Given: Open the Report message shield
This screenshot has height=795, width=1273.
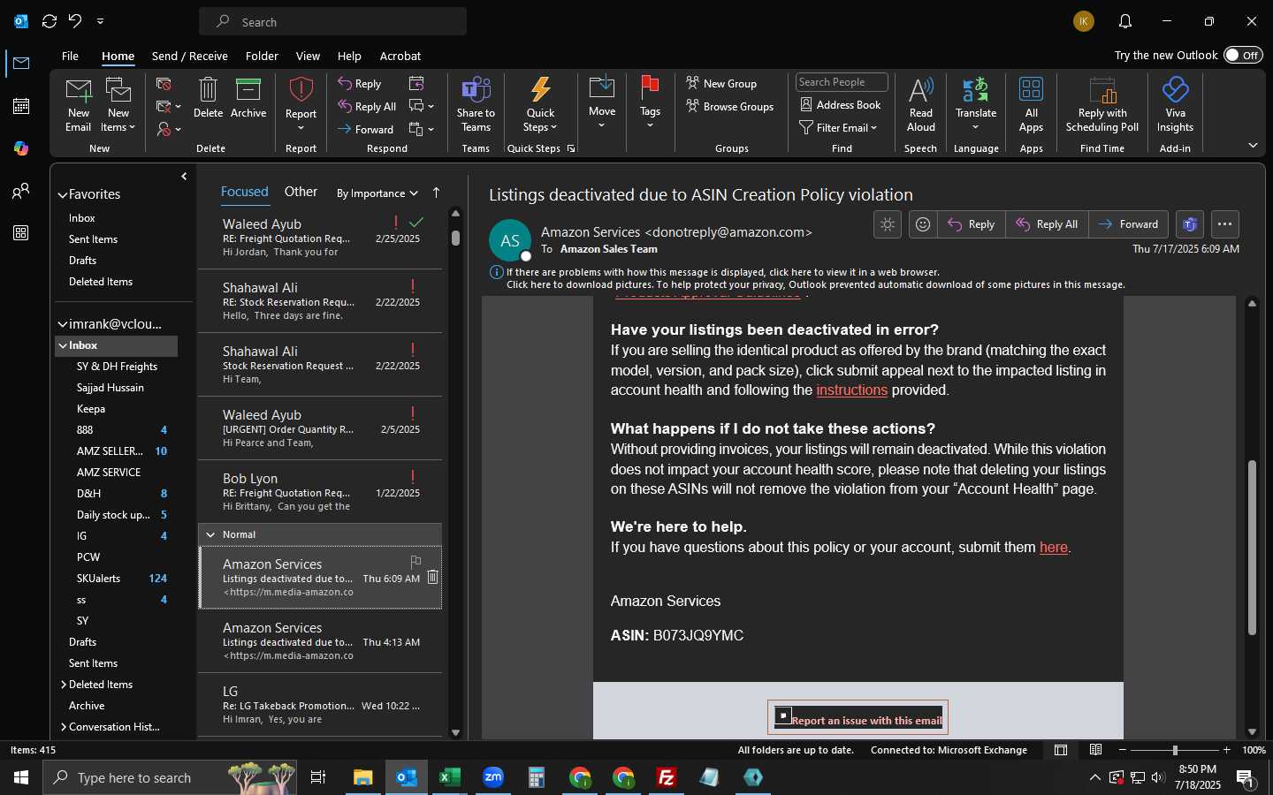Looking at the screenshot, I should 301,104.
